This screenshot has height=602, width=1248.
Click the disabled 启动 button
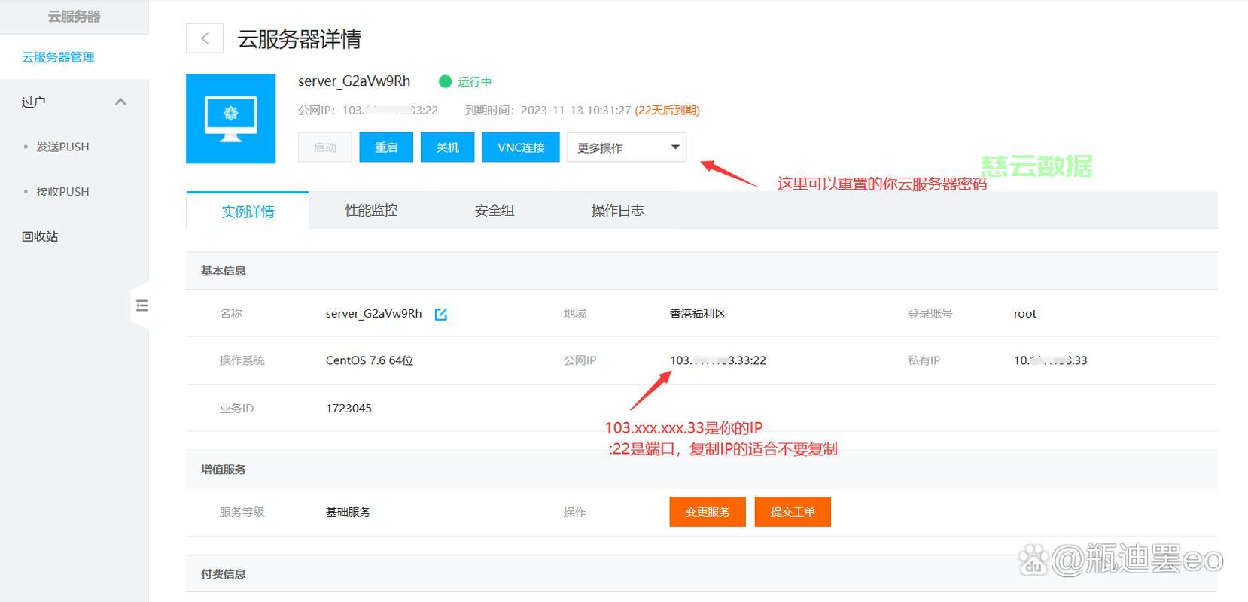click(x=325, y=147)
